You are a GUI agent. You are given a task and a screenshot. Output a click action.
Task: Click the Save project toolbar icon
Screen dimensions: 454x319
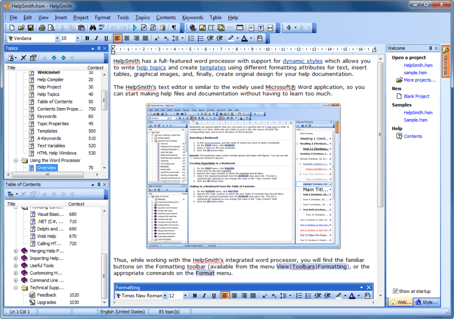(x=30, y=28)
